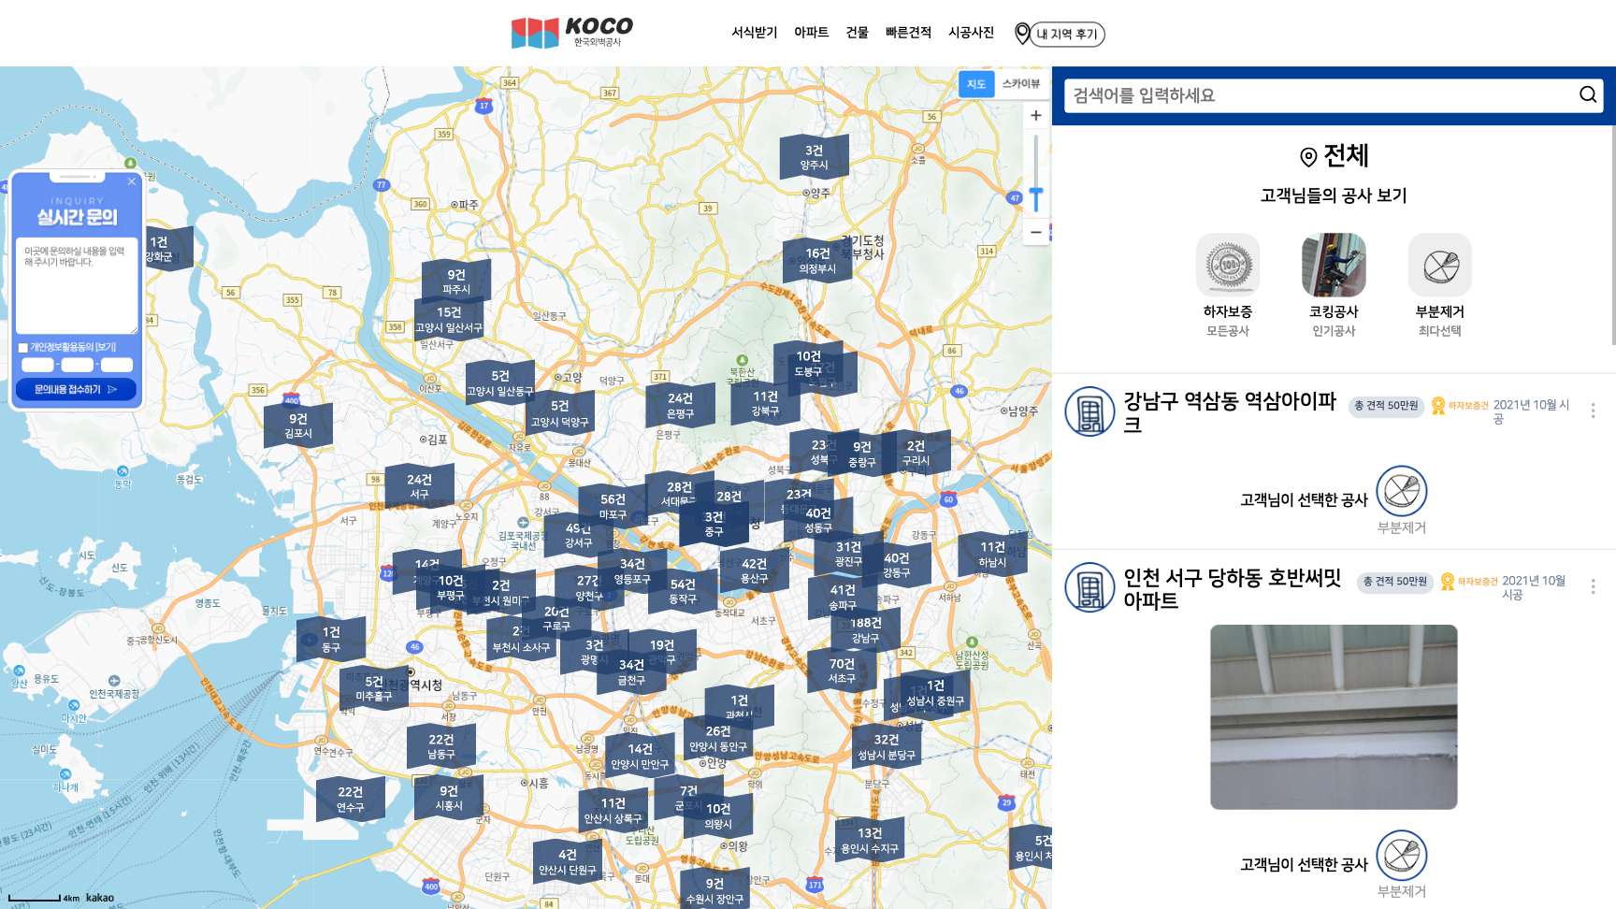Select the 아파트 menu item

coord(811,31)
